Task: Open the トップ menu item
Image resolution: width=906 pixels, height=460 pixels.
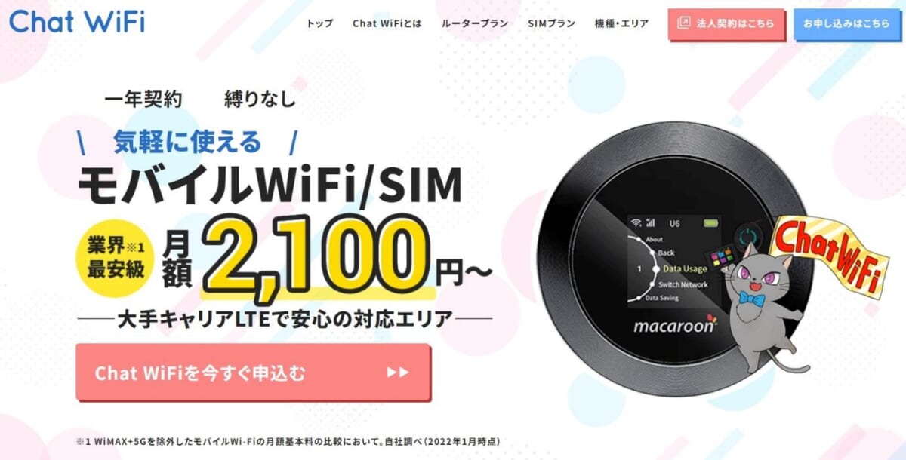Action: point(319,23)
